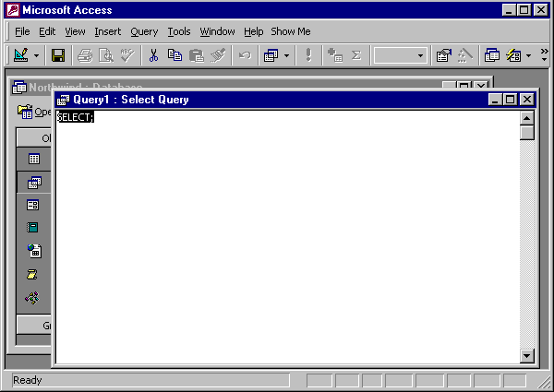Expand More Buttons toolbar chevron
This screenshot has width=554, height=392.
pyautogui.click(x=544, y=55)
